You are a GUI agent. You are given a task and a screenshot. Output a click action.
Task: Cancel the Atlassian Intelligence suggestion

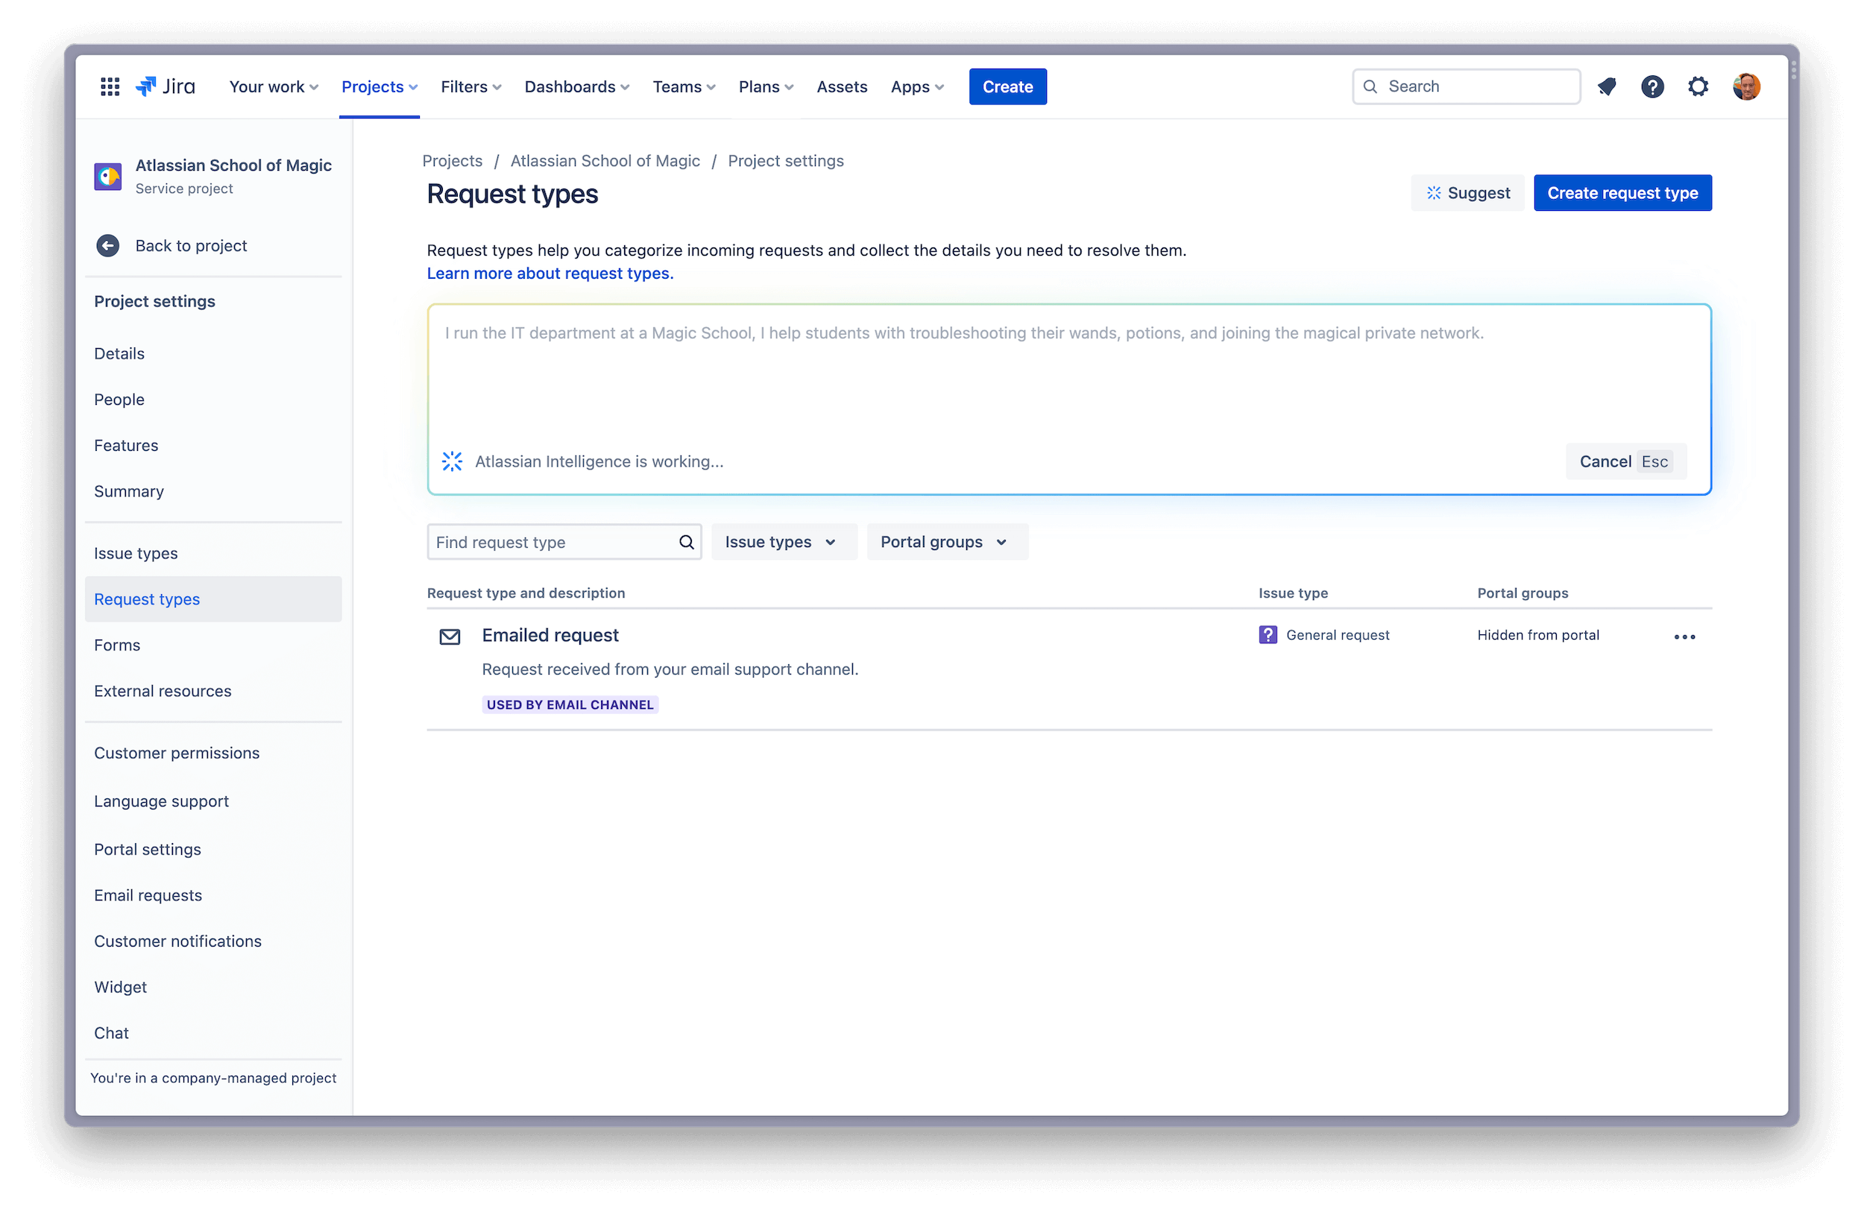pos(1606,461)
